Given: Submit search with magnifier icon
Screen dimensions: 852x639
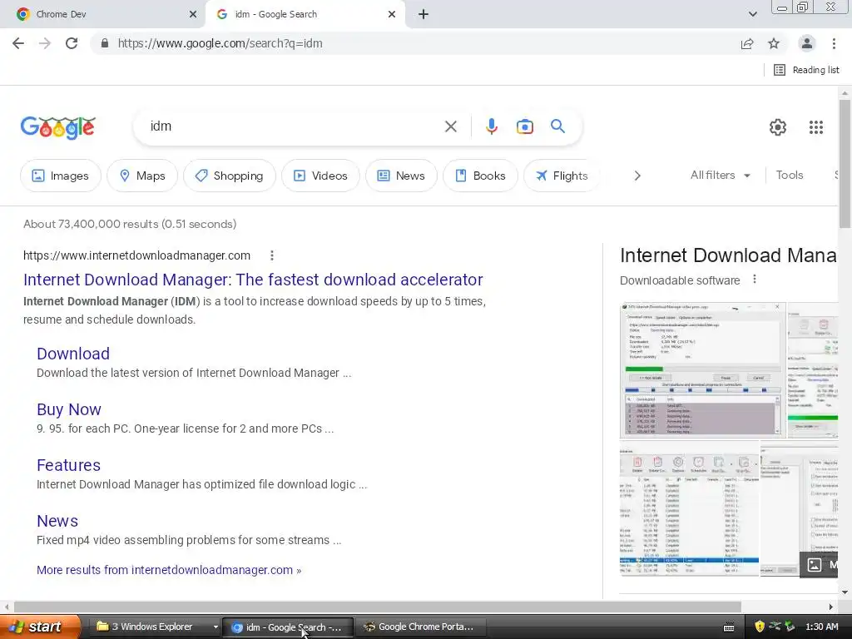Looking at the screenshot, I should [x=557, y=126].
